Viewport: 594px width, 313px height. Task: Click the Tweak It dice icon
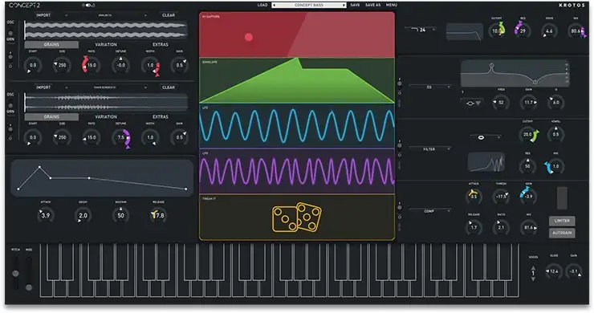297,217
